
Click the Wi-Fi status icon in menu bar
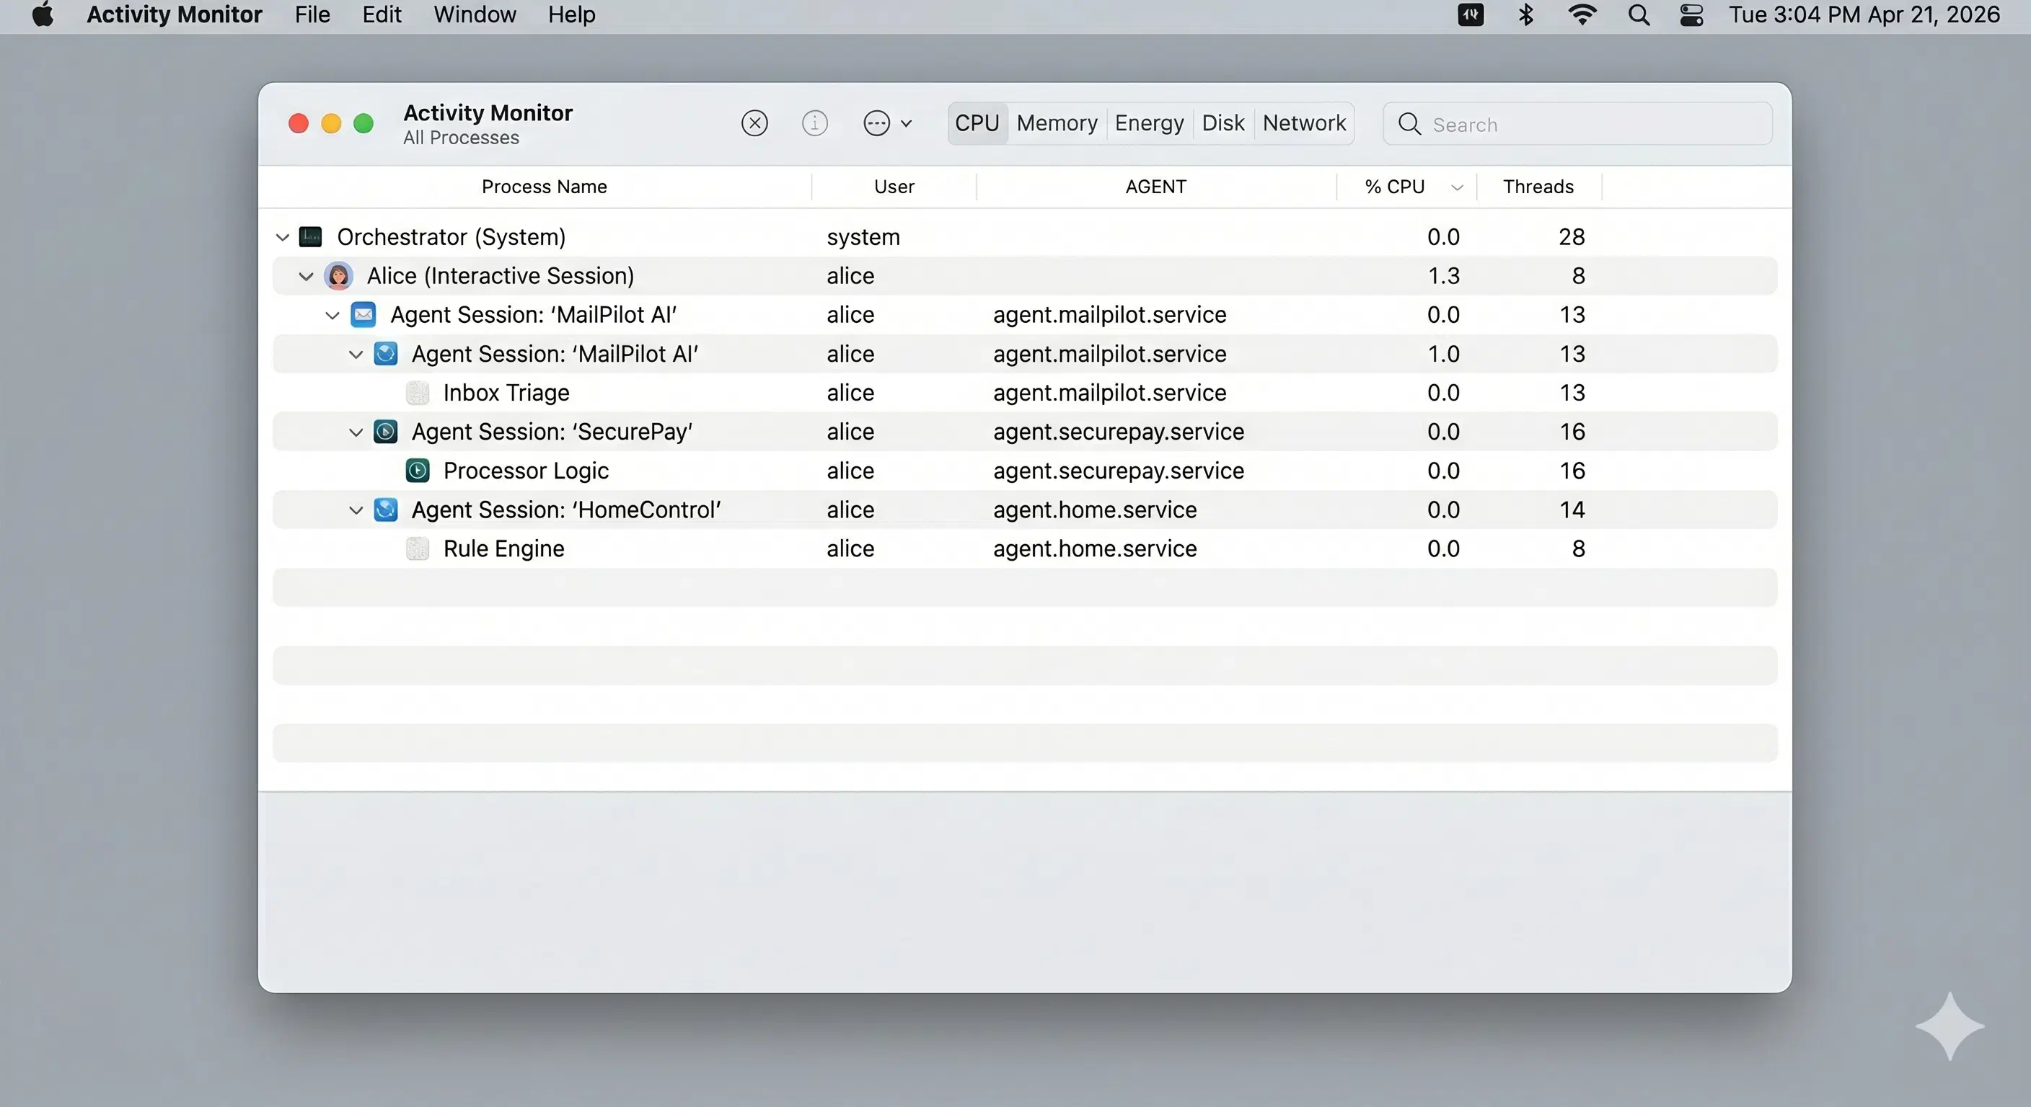click(1582, 15)
